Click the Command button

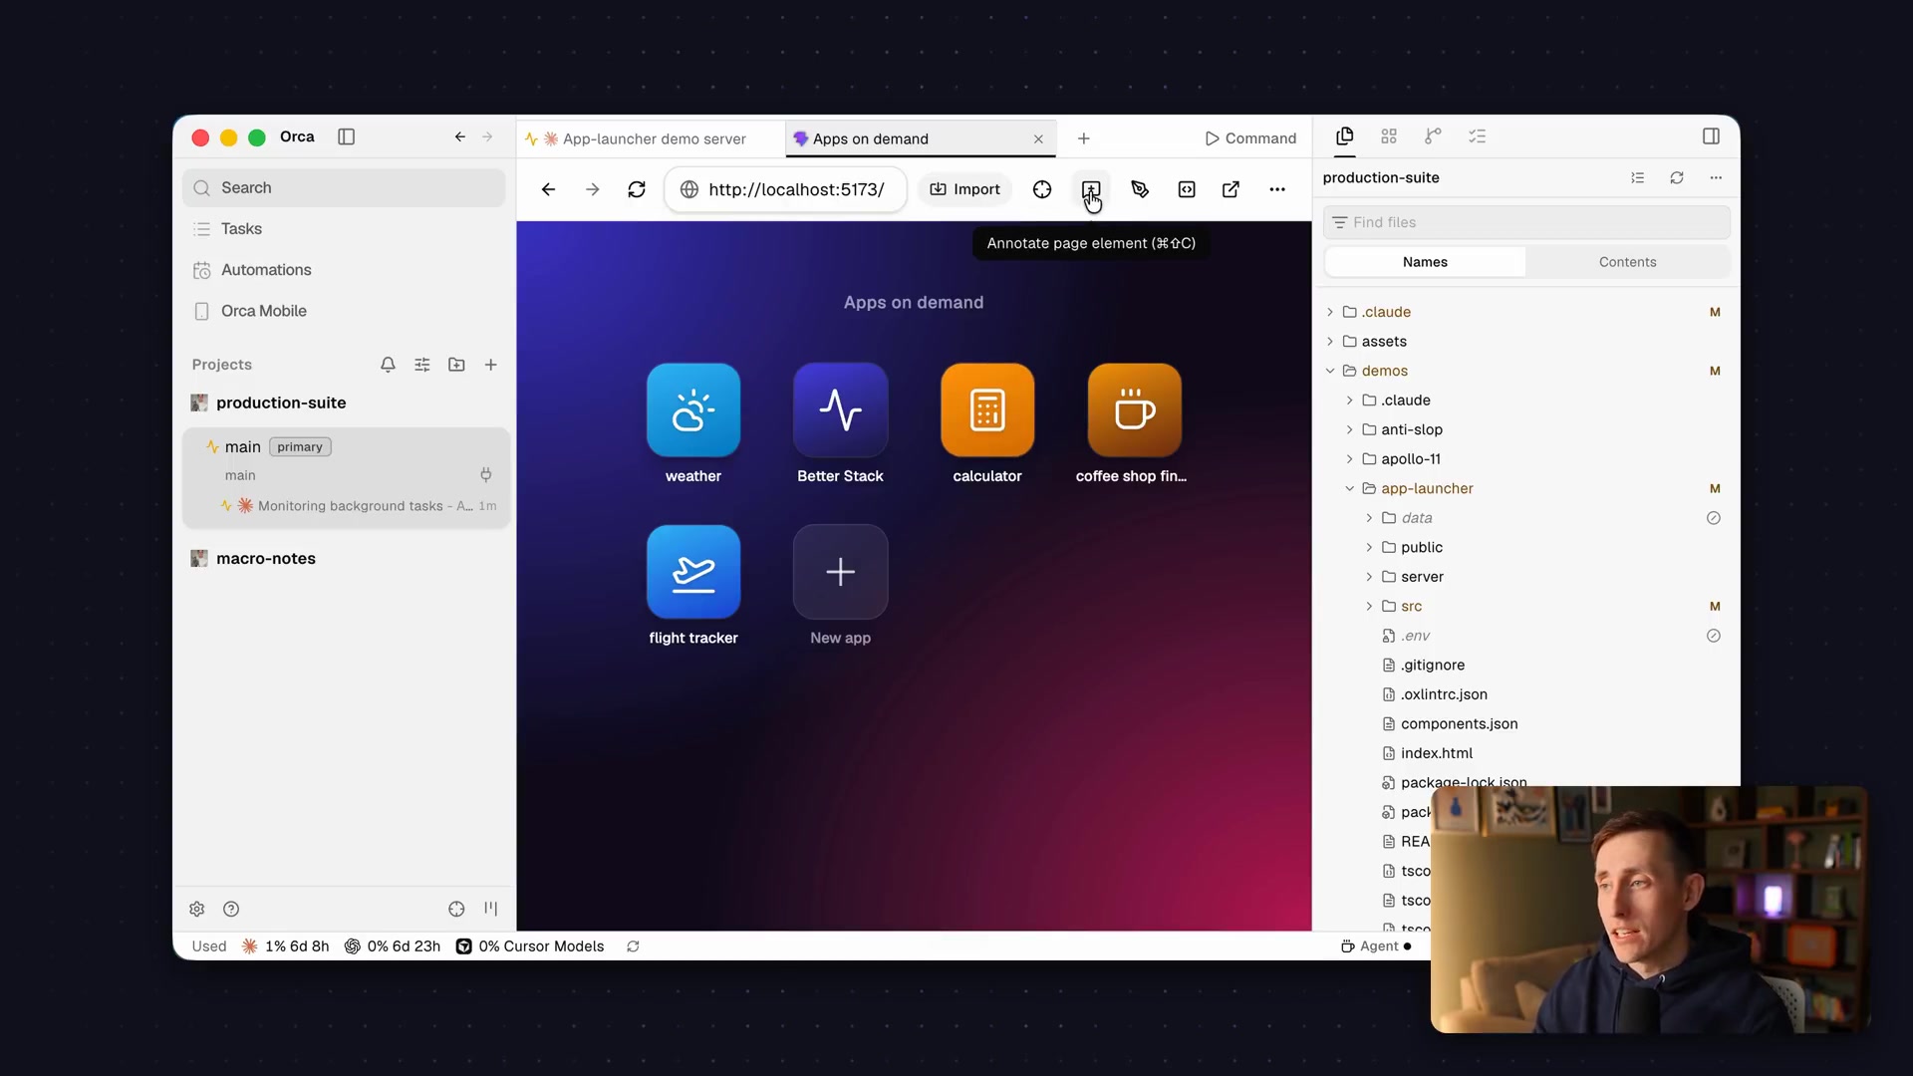pos(1250,138)
